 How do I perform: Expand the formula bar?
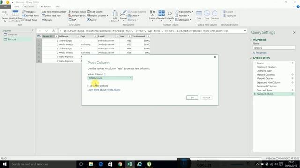245,31
